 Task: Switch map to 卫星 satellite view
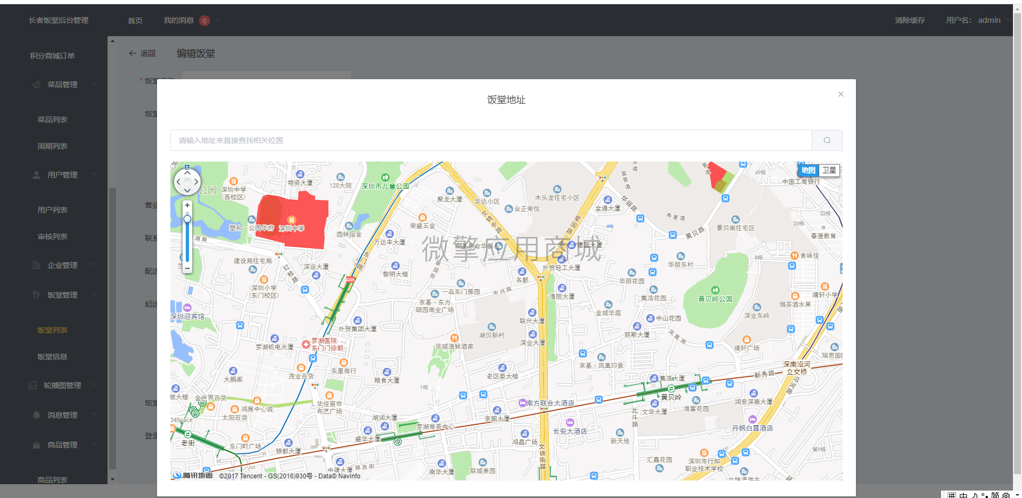[829, 170]
